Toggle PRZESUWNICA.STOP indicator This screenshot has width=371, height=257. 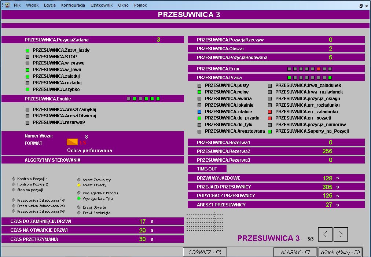tap(27, 57)
